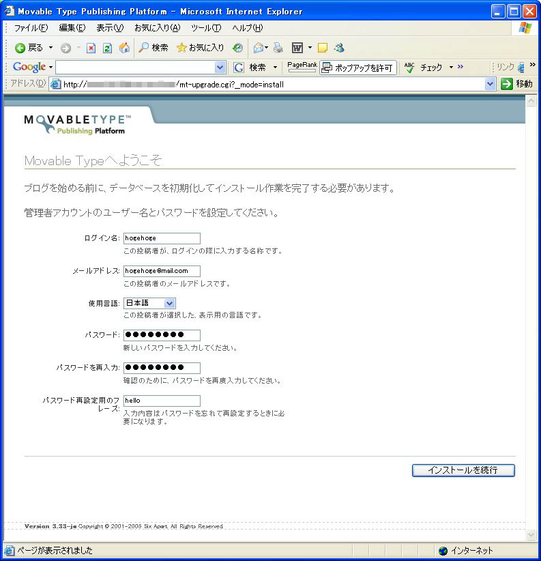
Task: Open the address bar dropdown arrow
Action: coord(490,85)
